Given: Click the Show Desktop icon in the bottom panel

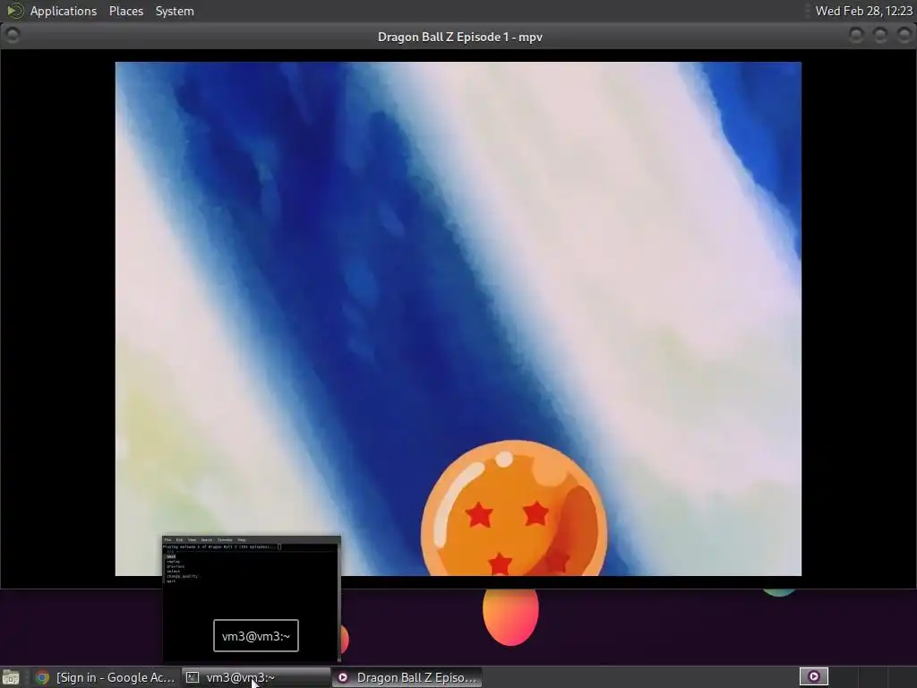Looking at the screenshot, I should 11,677.
